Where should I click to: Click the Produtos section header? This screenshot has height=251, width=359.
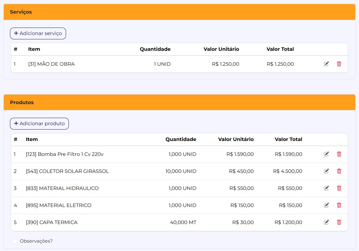pyautogui.click(x=22, y=102)
